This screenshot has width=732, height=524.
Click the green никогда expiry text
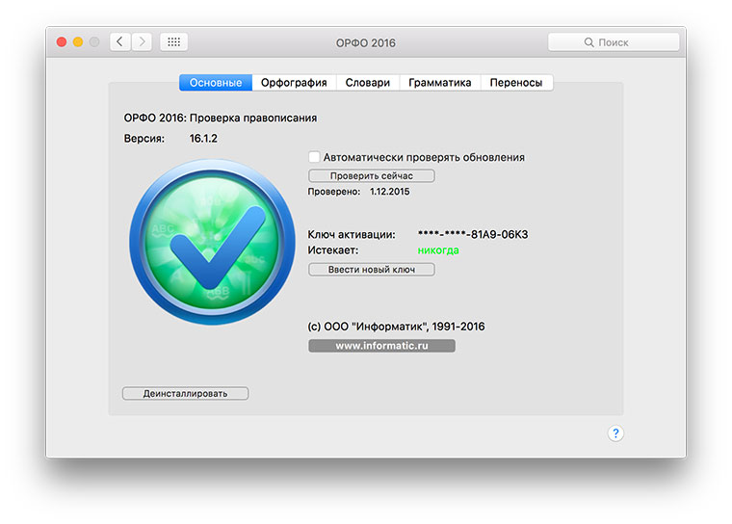click(438, 250)
